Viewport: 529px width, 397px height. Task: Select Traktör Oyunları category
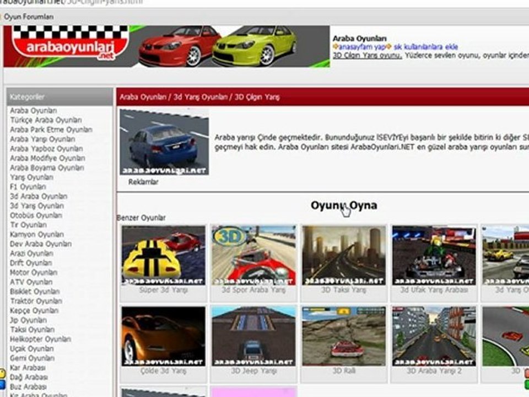(x=36, y=301)
